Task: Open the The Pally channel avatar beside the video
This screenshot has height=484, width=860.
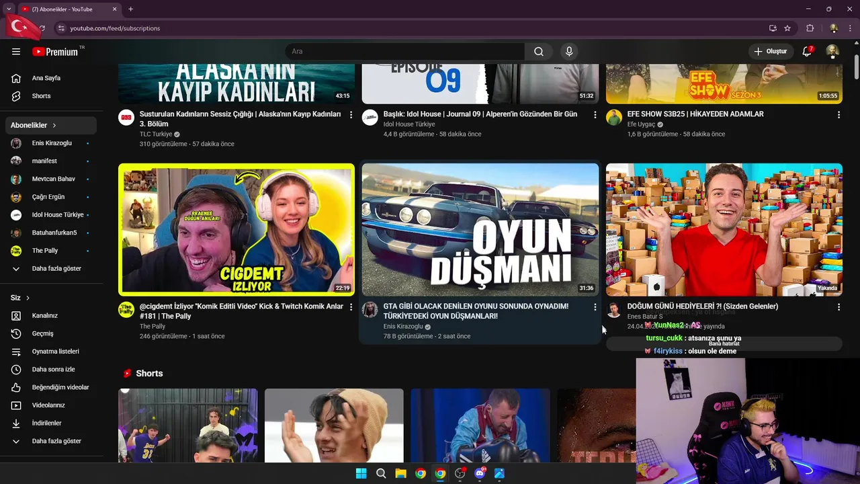Action: pos(126,310)
